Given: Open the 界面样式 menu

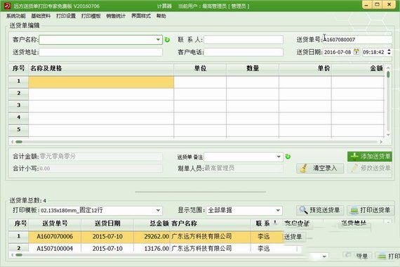Looking at the screenshot, I should click(x=141, y=16).
